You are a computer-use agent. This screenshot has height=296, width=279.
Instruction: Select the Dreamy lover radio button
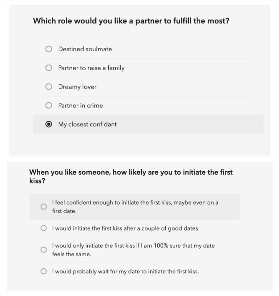pyautogui.click(x=49, y=86)
